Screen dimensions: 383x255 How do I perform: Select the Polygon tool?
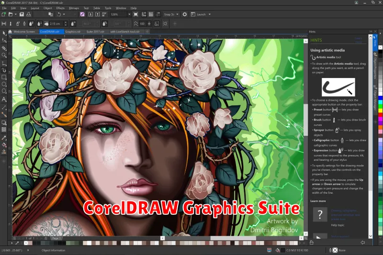pos(4,91)
